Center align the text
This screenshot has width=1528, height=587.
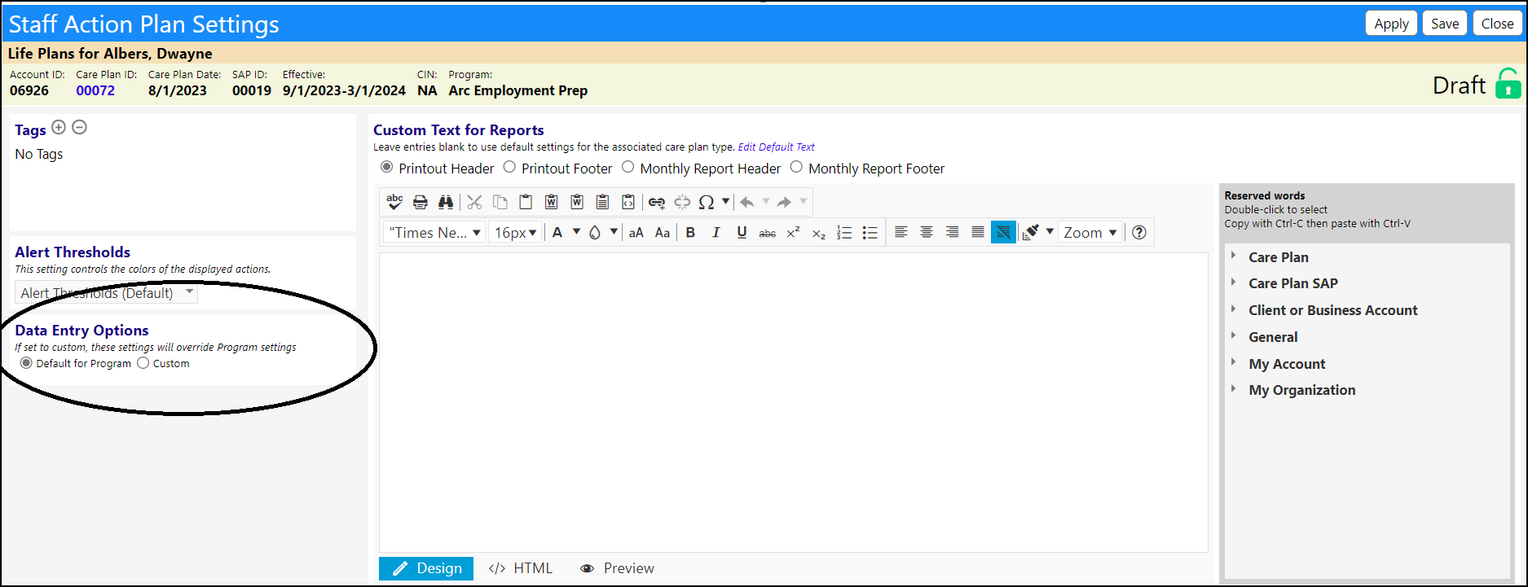927,233
